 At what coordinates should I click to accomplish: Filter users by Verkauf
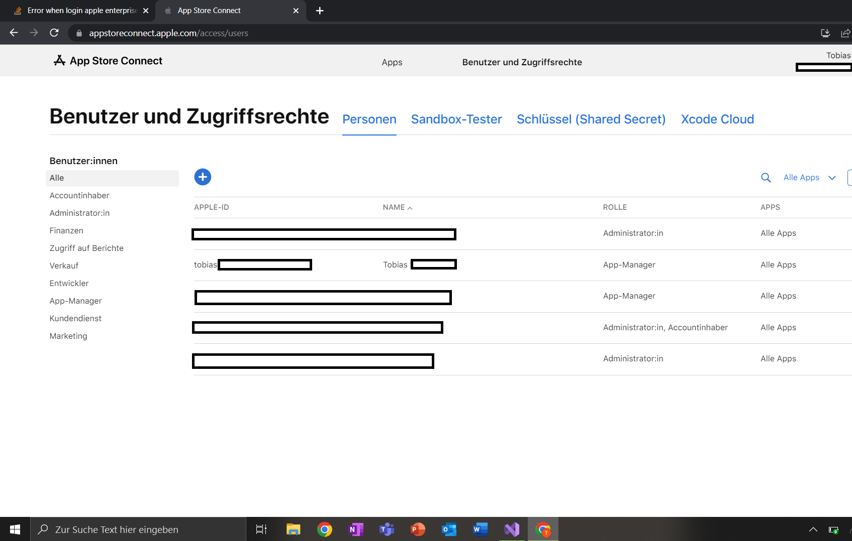click(x=64, y=266)
